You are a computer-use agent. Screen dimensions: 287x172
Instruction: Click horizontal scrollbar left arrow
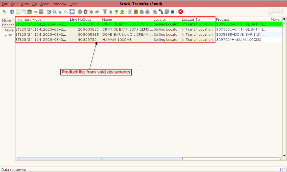(17, 159)
